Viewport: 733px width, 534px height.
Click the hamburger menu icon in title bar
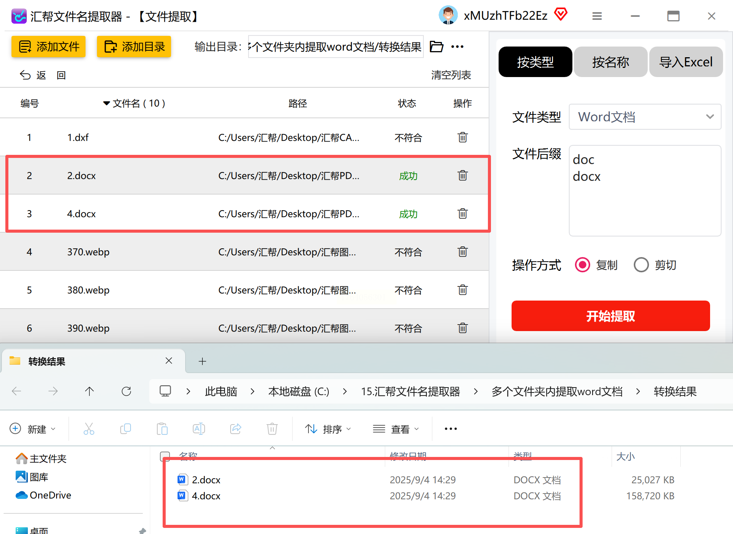tap(597, 16)
